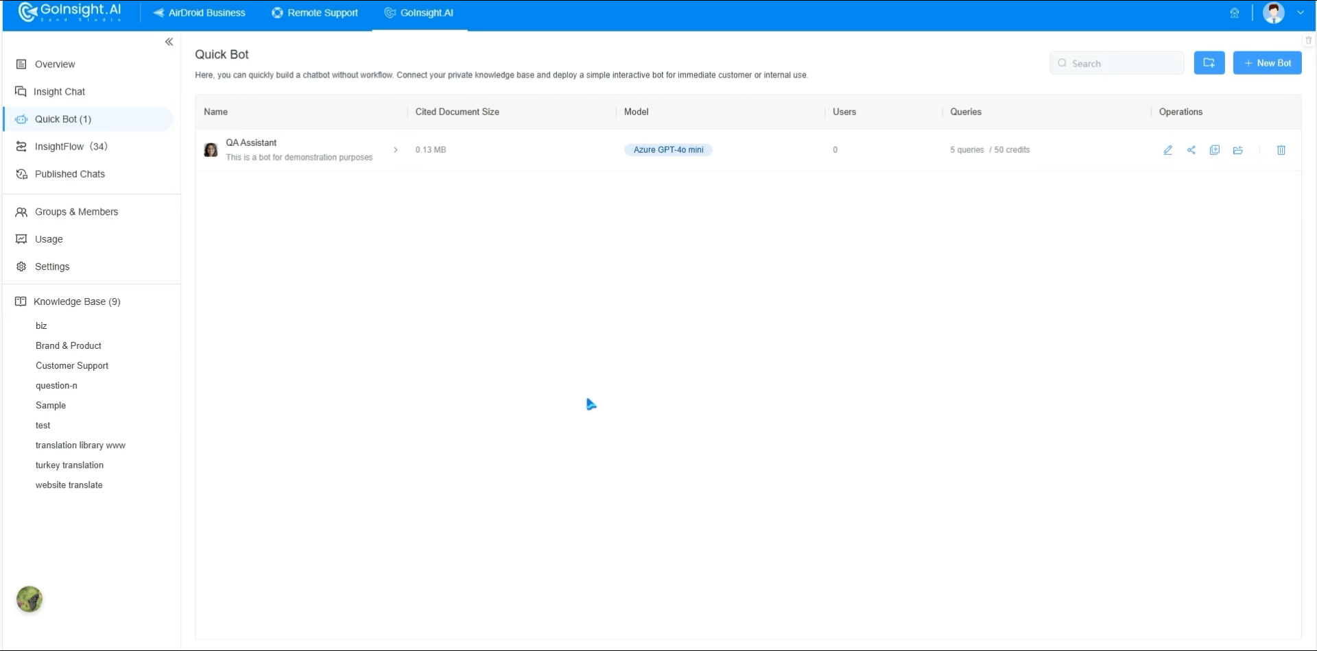
Task: Open Groups & Members page
Action: pos(77,212)
